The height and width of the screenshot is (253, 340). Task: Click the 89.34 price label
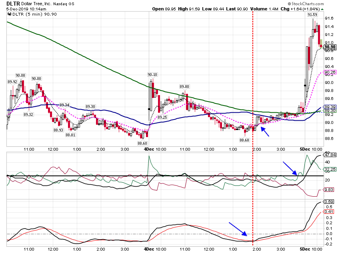point(64,105)
